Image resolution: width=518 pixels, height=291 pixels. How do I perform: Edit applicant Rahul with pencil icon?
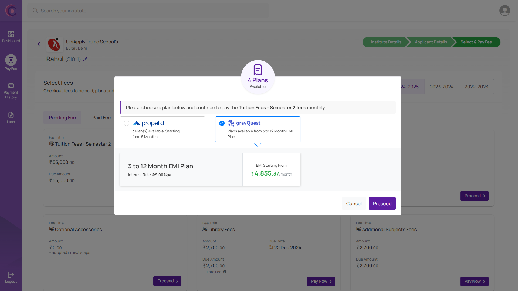point(85,59)
